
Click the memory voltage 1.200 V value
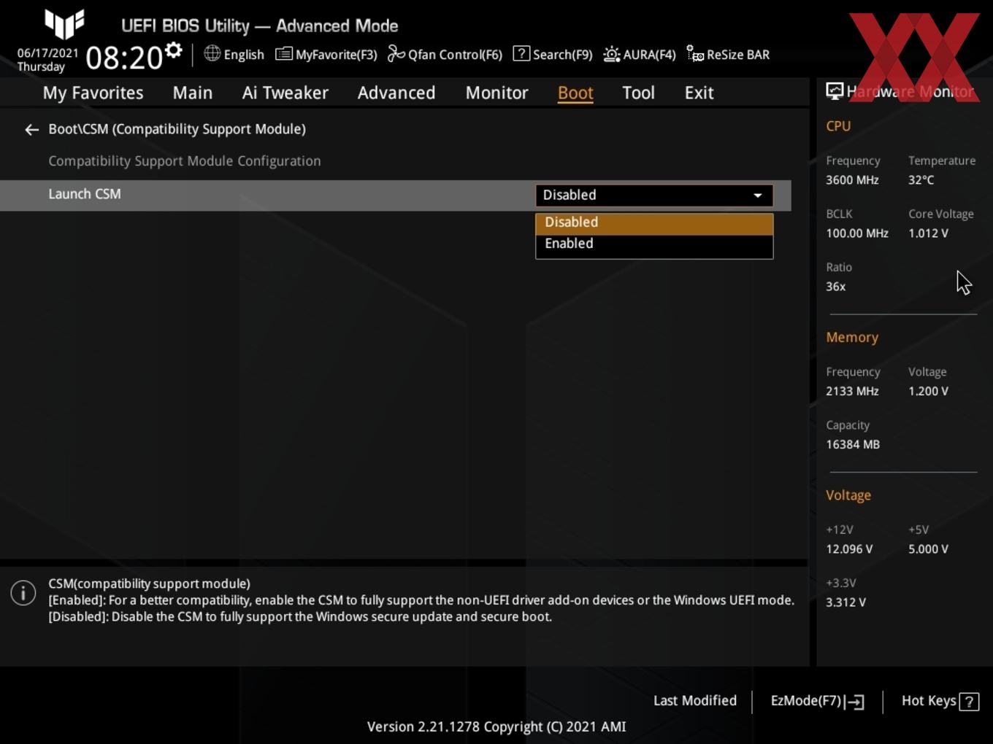[x=928, y=391]
